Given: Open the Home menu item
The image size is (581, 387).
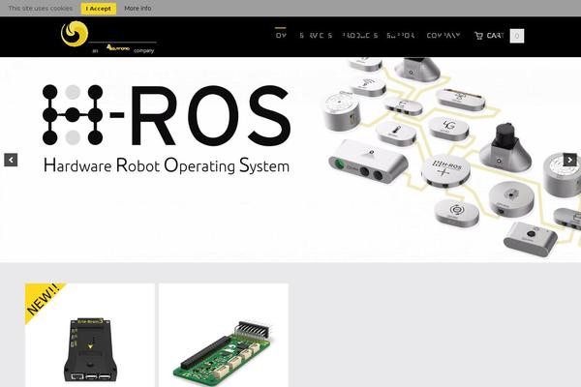Looking at the screenshot, I should (x=281, y=36).
